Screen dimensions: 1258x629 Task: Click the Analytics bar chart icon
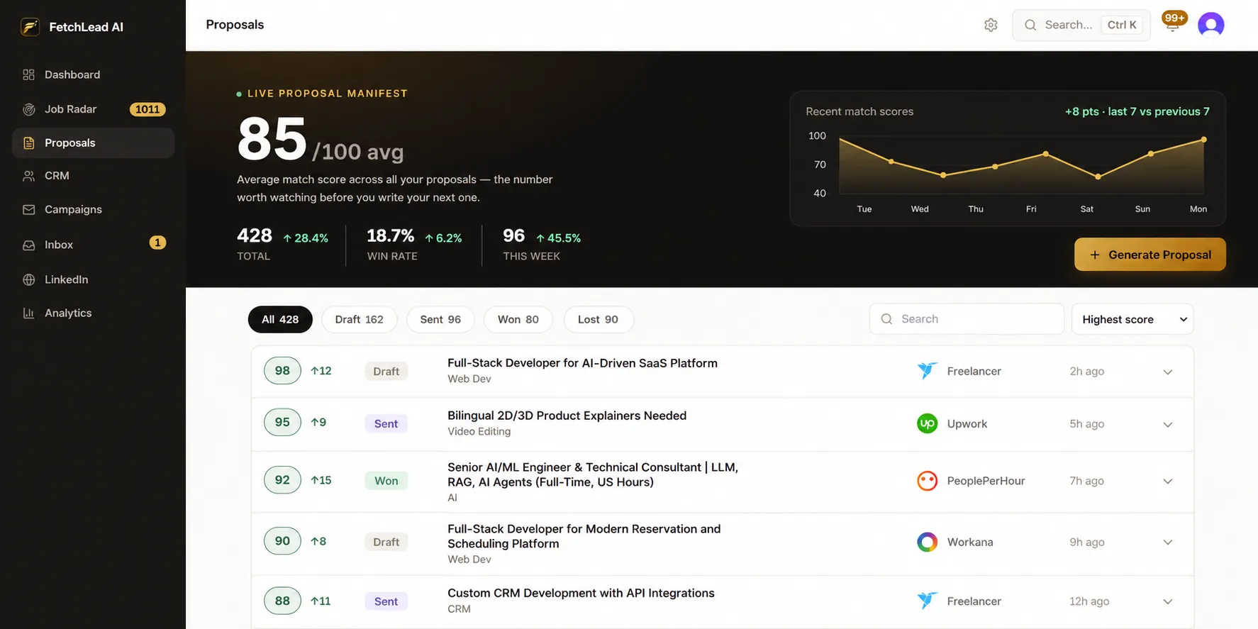coord(28,313)
